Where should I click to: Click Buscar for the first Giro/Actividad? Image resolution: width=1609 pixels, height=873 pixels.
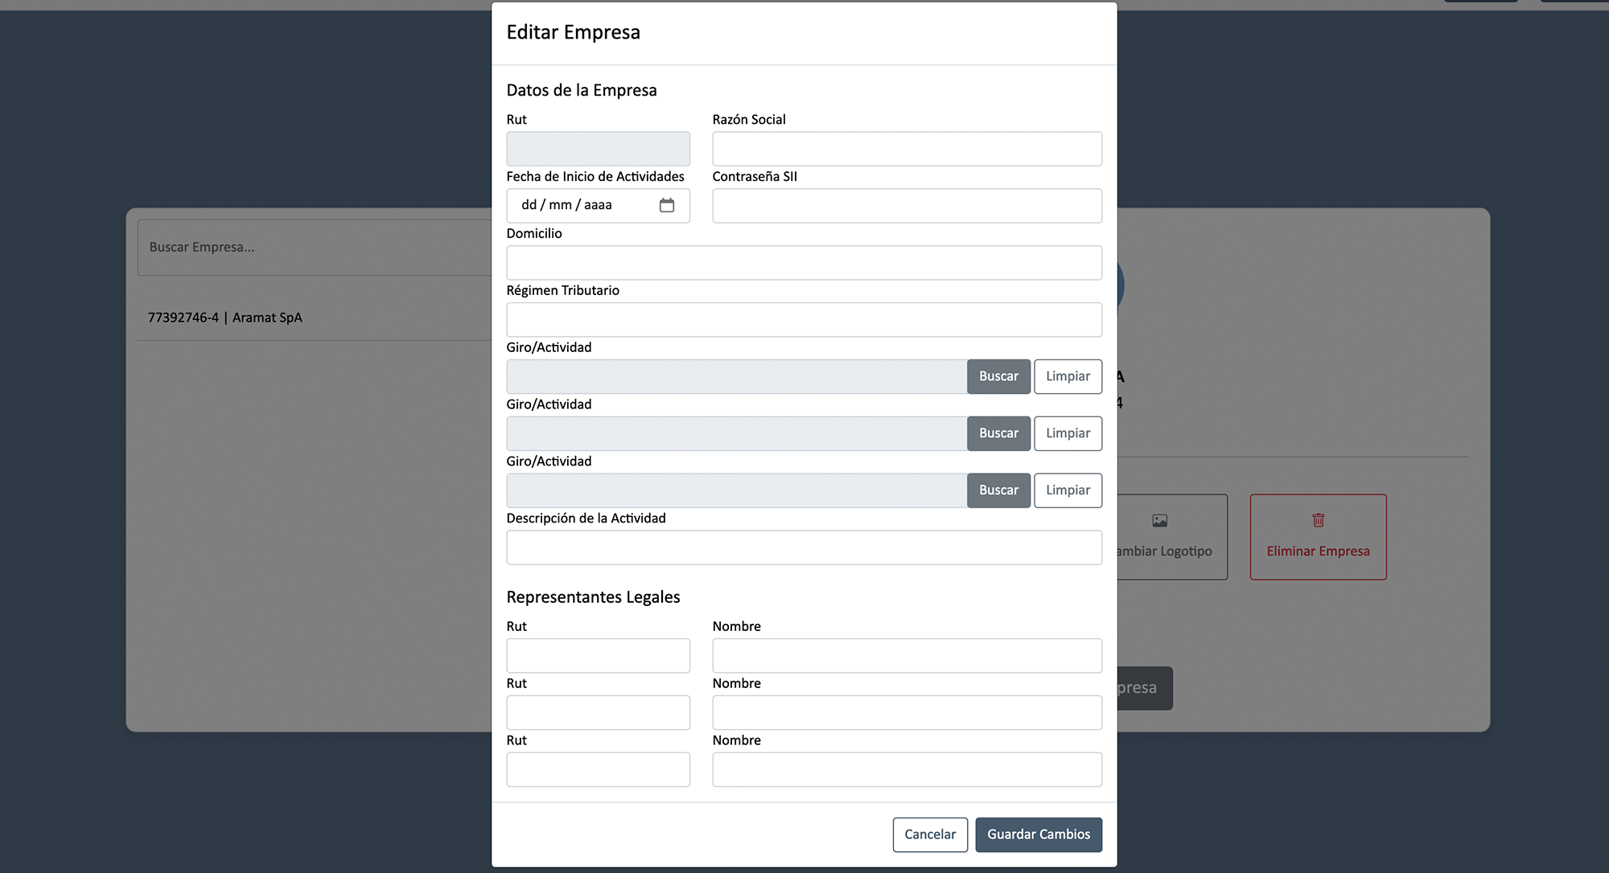point(998,376)
